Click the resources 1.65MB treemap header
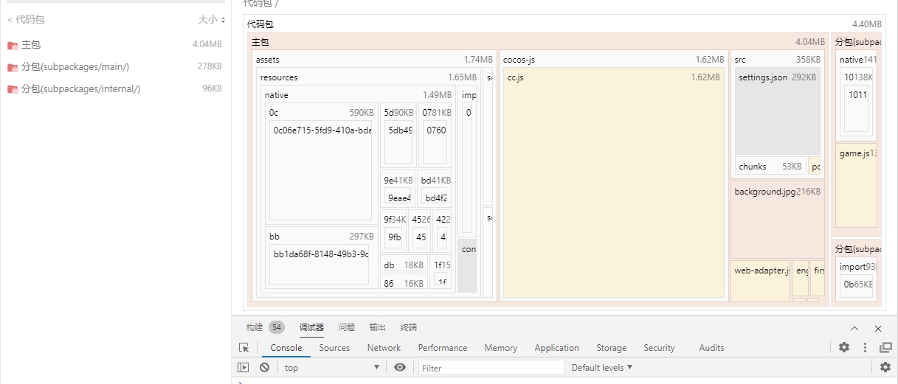This screenshot has height=384, width=898. [369, 77]
